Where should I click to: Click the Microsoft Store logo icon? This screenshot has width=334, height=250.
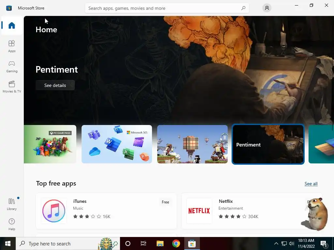point(9,8)
